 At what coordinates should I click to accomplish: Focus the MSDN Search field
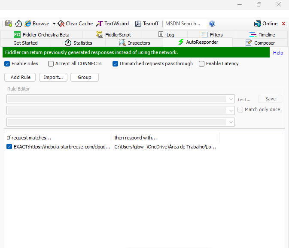(x=185, y=24)
